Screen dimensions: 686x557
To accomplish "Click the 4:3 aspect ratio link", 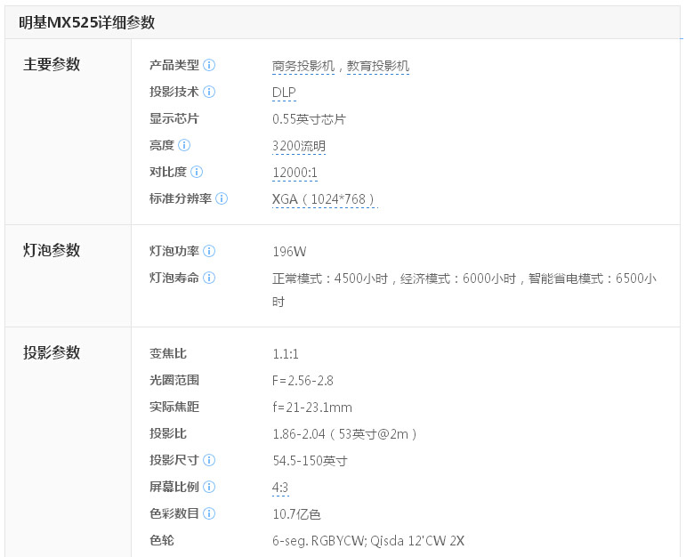I will [280, 488].
